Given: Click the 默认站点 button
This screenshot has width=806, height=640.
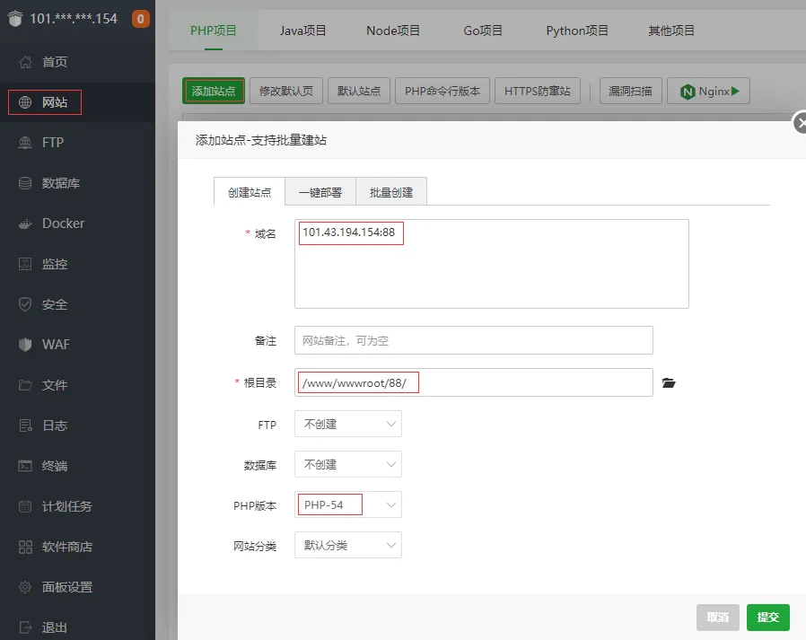Looking at the screenshot, I should pos(359,91).
